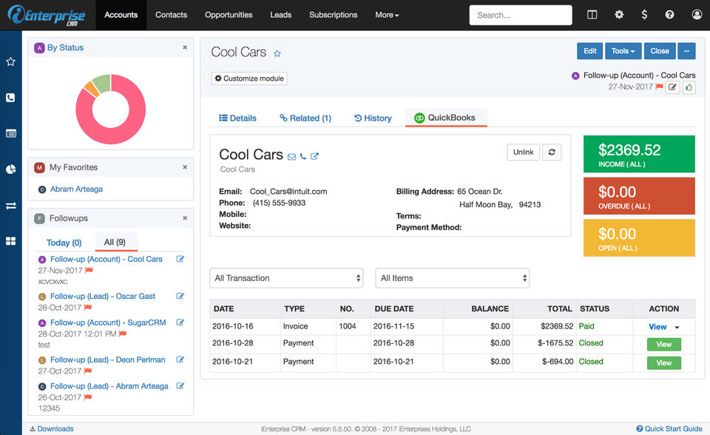Screen dimensions: 710x435
Task: Click the settings gear icon in top bar
Action: (619, 15)
